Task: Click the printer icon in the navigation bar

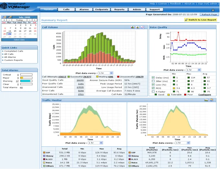Action: (213, 10)
